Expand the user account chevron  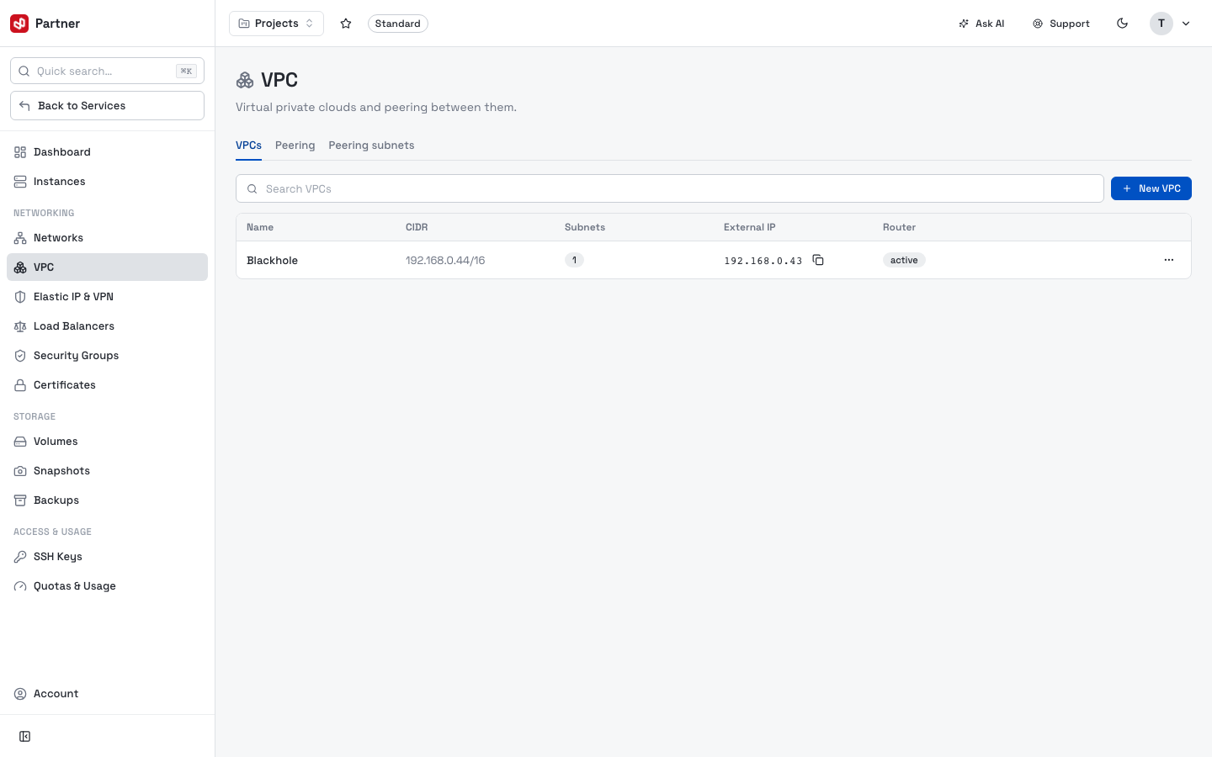(x=1186, y=24)
